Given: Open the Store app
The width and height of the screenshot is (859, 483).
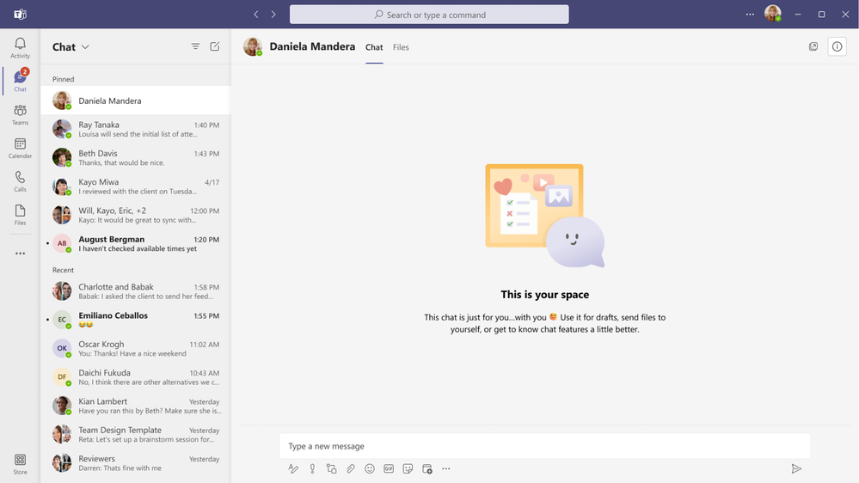Looking at the screenshot, I should pos(21,464).
